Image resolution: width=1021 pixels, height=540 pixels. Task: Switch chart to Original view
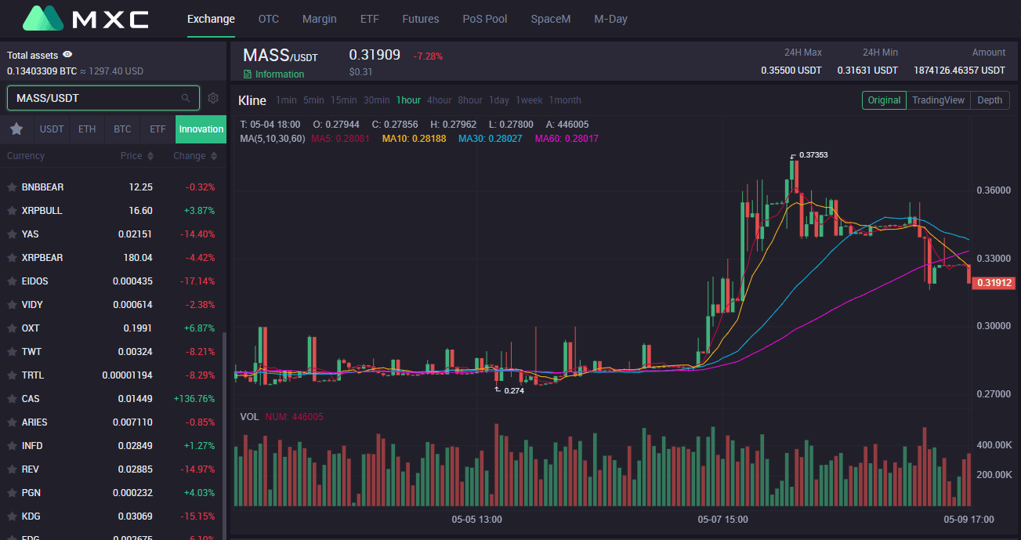(x=884, y=100)
